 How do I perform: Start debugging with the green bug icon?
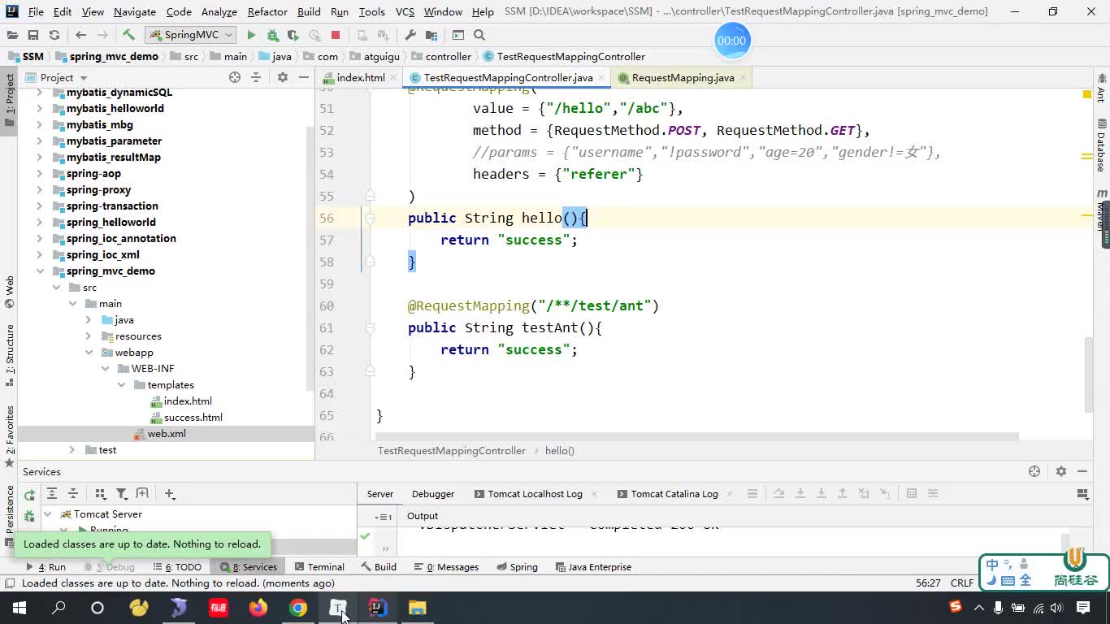coord(272,35)
